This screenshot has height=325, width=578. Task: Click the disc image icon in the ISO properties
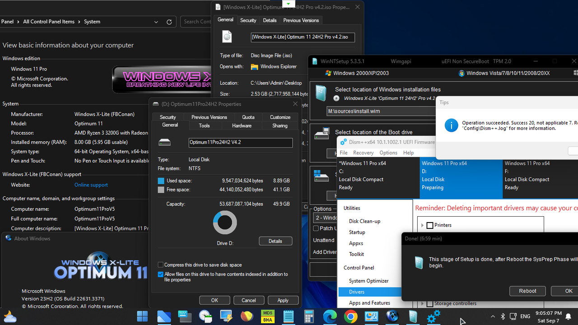tap(226, 37)
